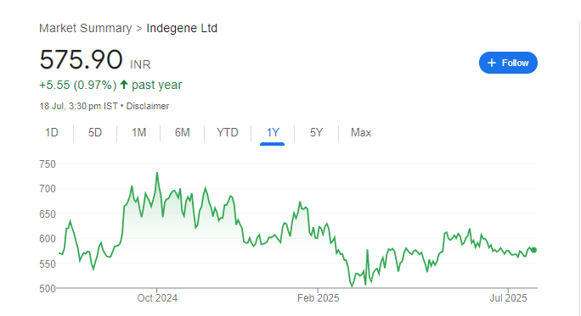Show the YTD price chart
581x316 pixels.
coord(227,132)
